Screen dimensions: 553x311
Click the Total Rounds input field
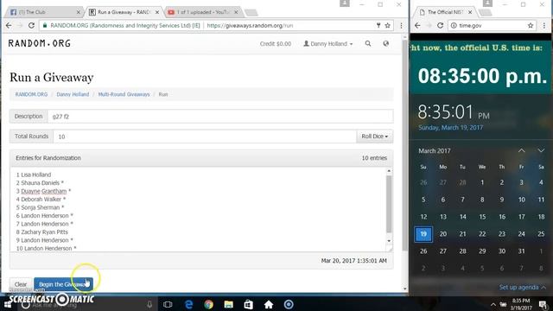(205, 136)
